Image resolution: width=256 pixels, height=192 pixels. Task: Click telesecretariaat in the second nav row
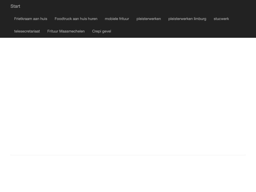tap(27, 31)
